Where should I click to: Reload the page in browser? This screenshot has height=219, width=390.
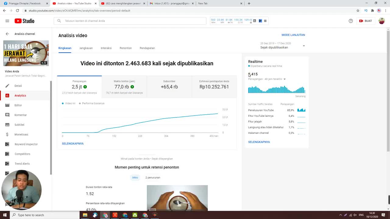tap(18, 10)
